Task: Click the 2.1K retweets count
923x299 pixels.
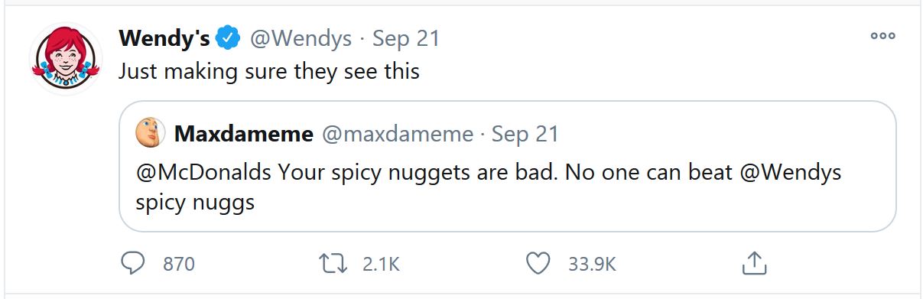Action: (380, 265)
